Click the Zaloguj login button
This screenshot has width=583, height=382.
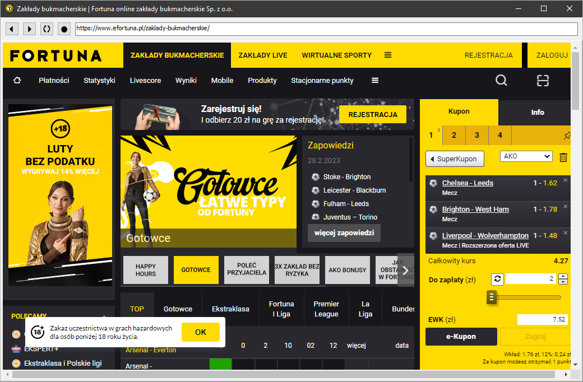552,55
